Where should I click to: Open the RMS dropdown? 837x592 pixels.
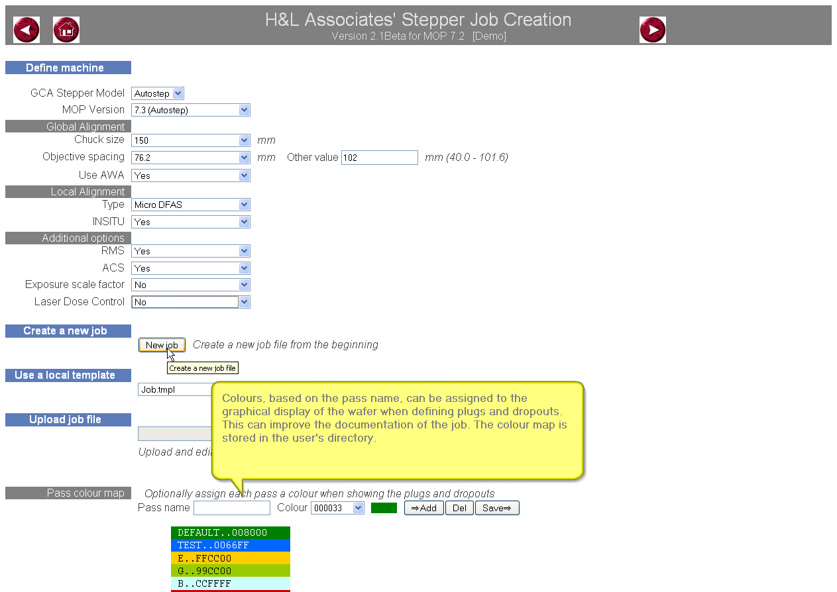coord(191,251)
